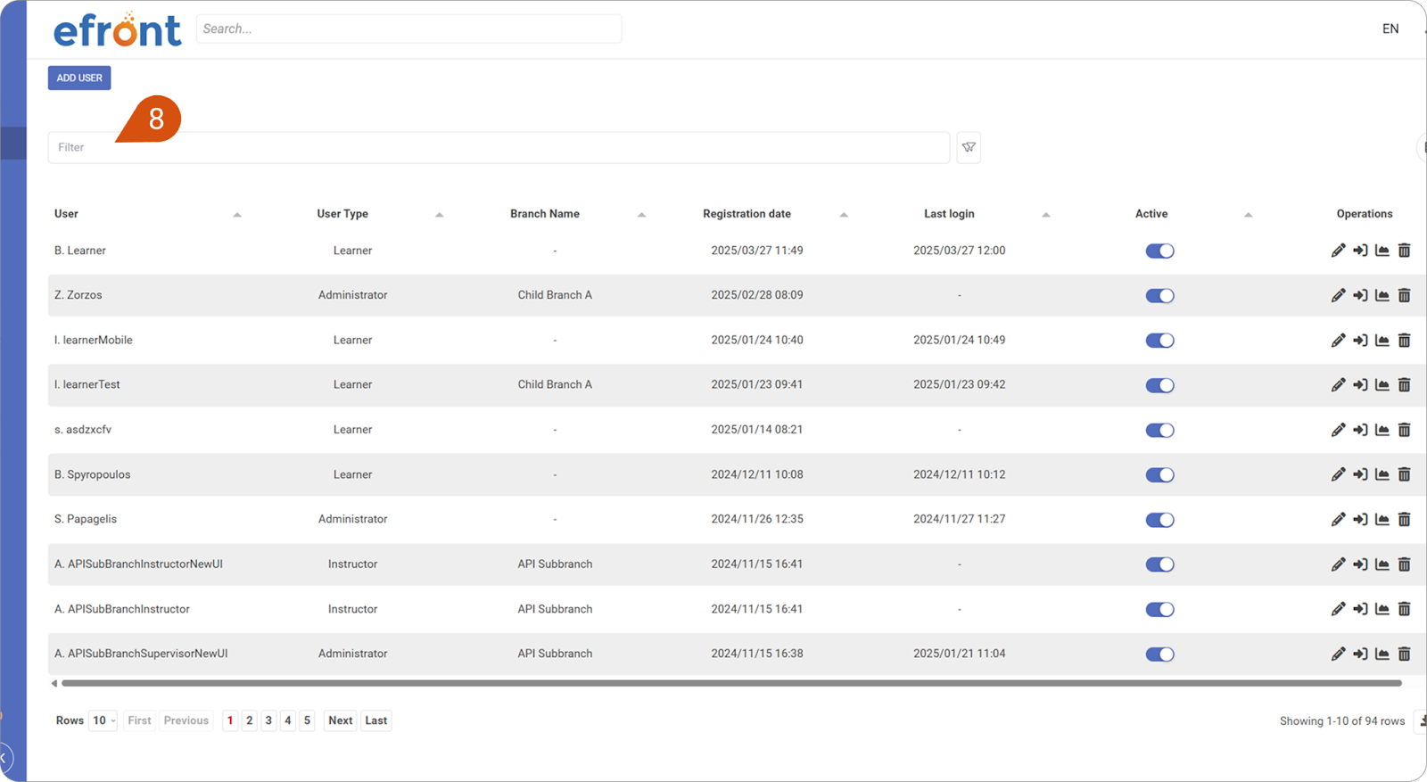1427x782 pixels.
Task: Edit user B. Spyropoulos with the pencil icon
Action: [x=1338, y=474]
